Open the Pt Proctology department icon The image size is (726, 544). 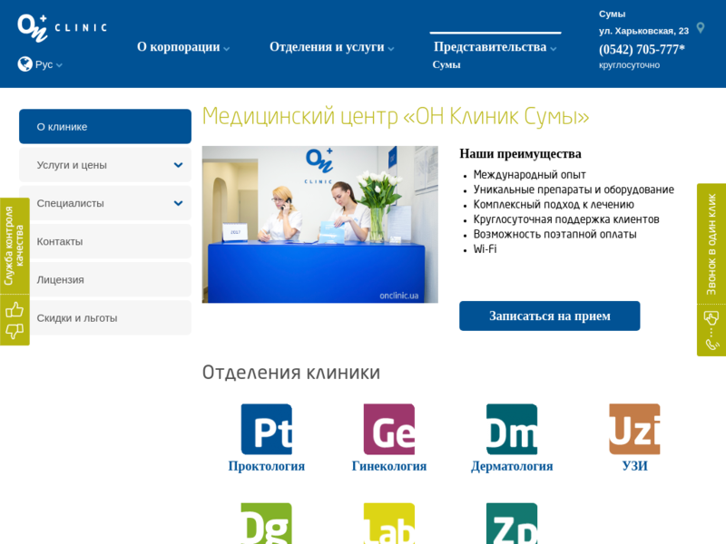pos(266,429)
